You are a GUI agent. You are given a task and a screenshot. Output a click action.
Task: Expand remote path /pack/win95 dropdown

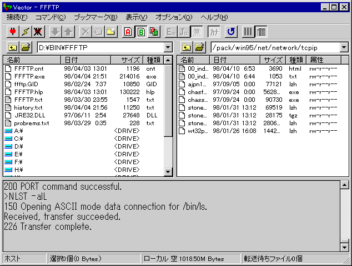coord(344,47)
